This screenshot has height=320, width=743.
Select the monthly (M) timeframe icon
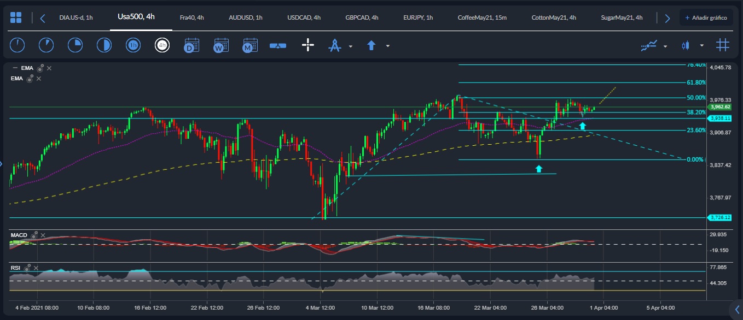[x=250, y=45]
